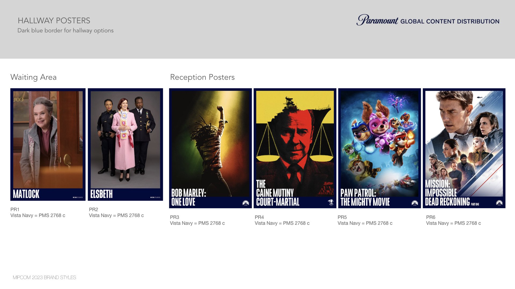
Task: Select Vista Navy text under PR3
Action: pos(197,223)
